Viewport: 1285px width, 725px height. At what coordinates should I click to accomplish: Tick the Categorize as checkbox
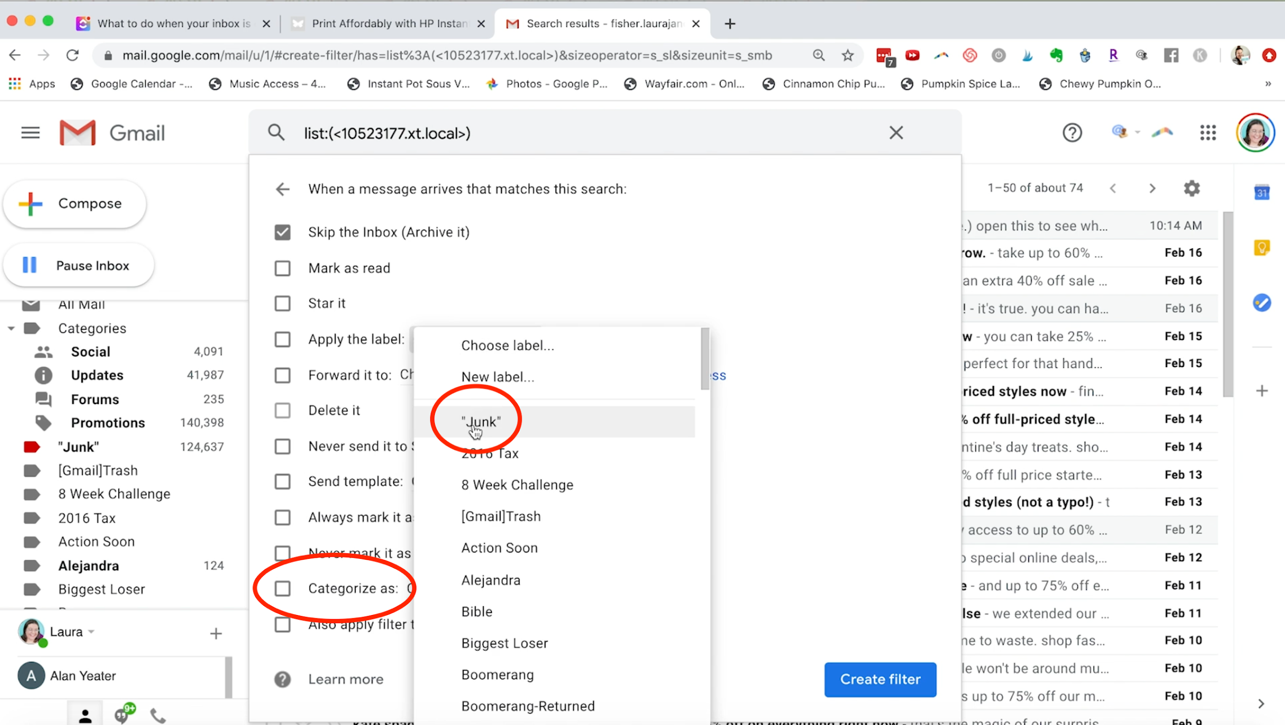point(283,588)
